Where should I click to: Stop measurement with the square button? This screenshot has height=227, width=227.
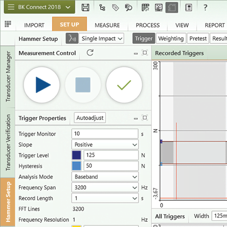[83, 84]
